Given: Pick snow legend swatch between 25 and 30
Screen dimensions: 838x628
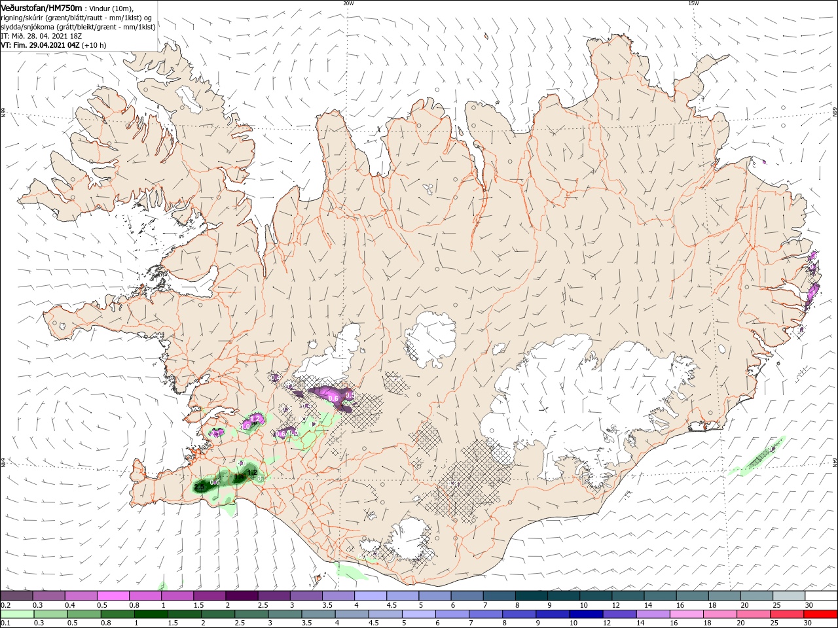Looking at the screenshot, I should point(789,596).
